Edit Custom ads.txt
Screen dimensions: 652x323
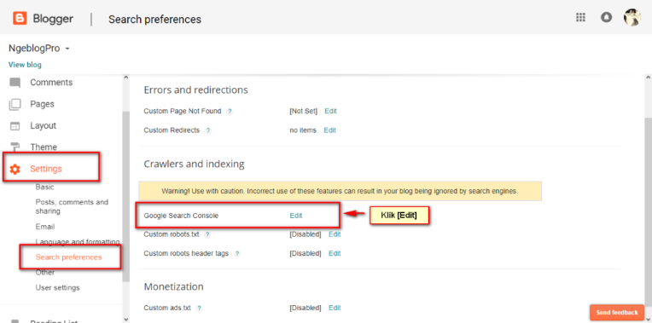[335, 308]
